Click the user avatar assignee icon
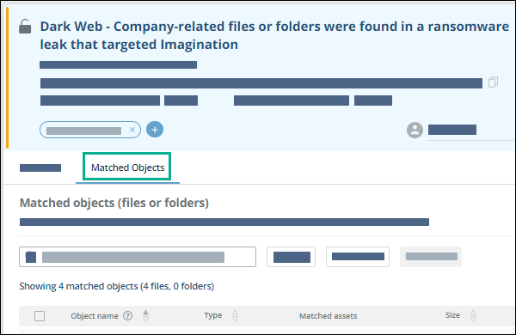Screen dimensions: 516x335 click(415, 130)
